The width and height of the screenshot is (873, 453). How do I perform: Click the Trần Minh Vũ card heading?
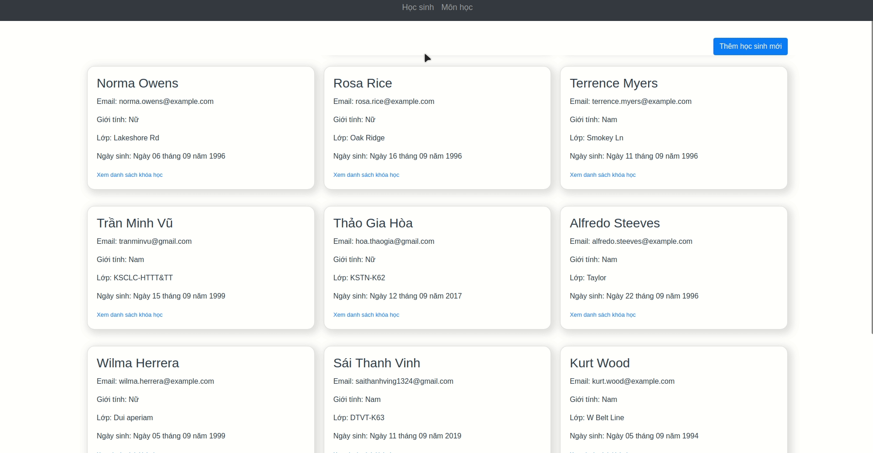(135, 223)
